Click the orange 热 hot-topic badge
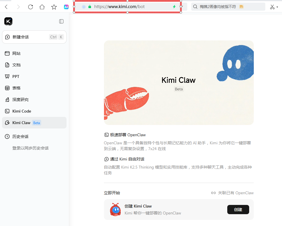Viewport: 282px width, 226px height. pyautogui.click(x=241, y=7)
